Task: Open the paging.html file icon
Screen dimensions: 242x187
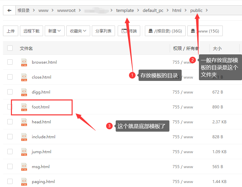Action: pos(24,182)
